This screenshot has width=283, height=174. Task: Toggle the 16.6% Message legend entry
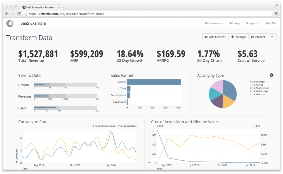click(259, 91)
